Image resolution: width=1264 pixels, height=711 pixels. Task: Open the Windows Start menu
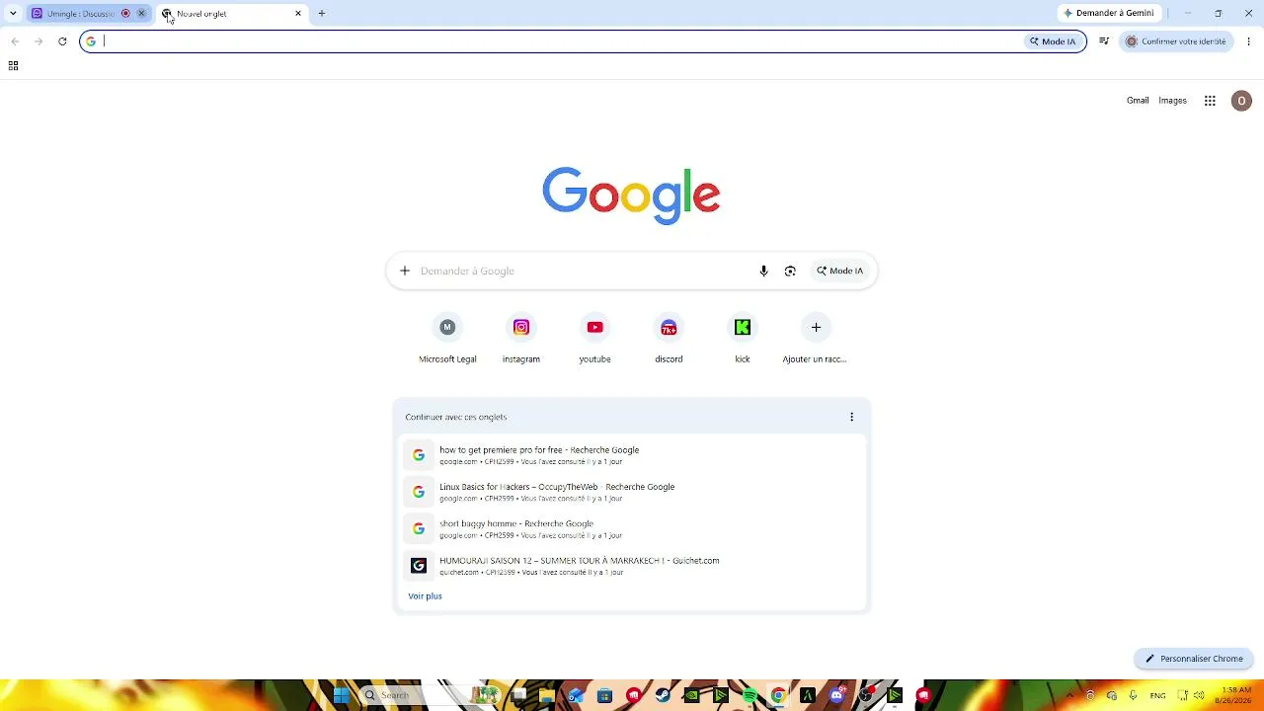342,695
